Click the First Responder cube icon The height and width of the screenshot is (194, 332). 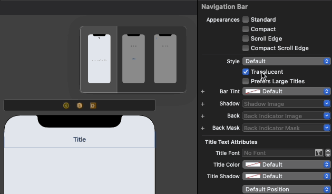pyautogui.click(x=80, y=105)
